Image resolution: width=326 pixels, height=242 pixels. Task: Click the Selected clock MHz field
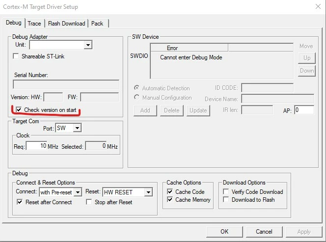96,146
